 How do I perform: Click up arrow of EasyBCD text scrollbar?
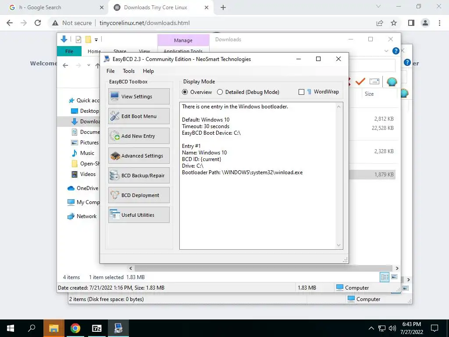pos(339,107)
